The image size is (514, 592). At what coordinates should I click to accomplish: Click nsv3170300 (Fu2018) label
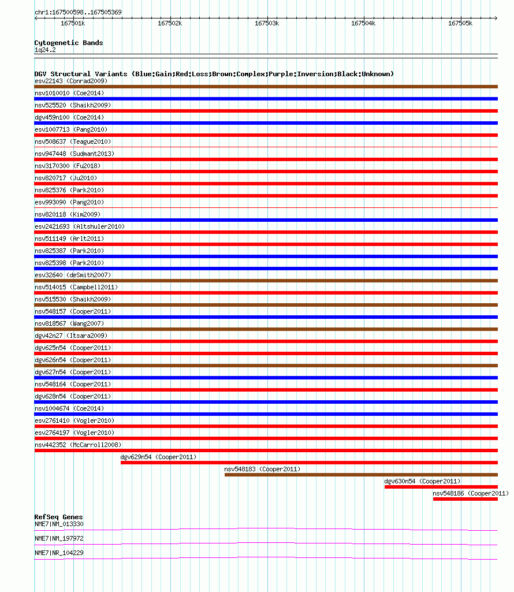68,165
